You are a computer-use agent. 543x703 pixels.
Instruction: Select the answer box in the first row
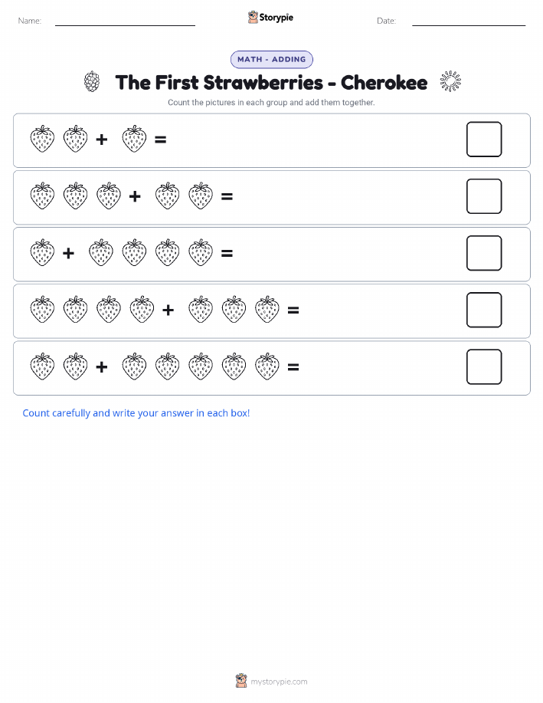pos(484,140)
